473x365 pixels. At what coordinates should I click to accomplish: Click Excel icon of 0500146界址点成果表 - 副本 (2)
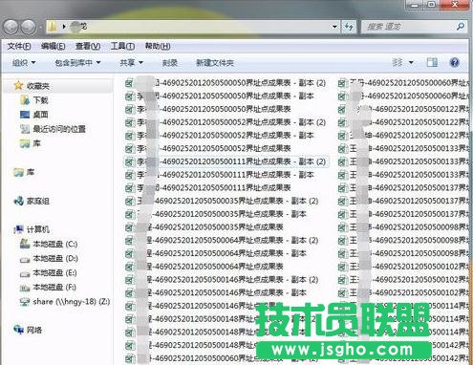(x=129, y=280)
